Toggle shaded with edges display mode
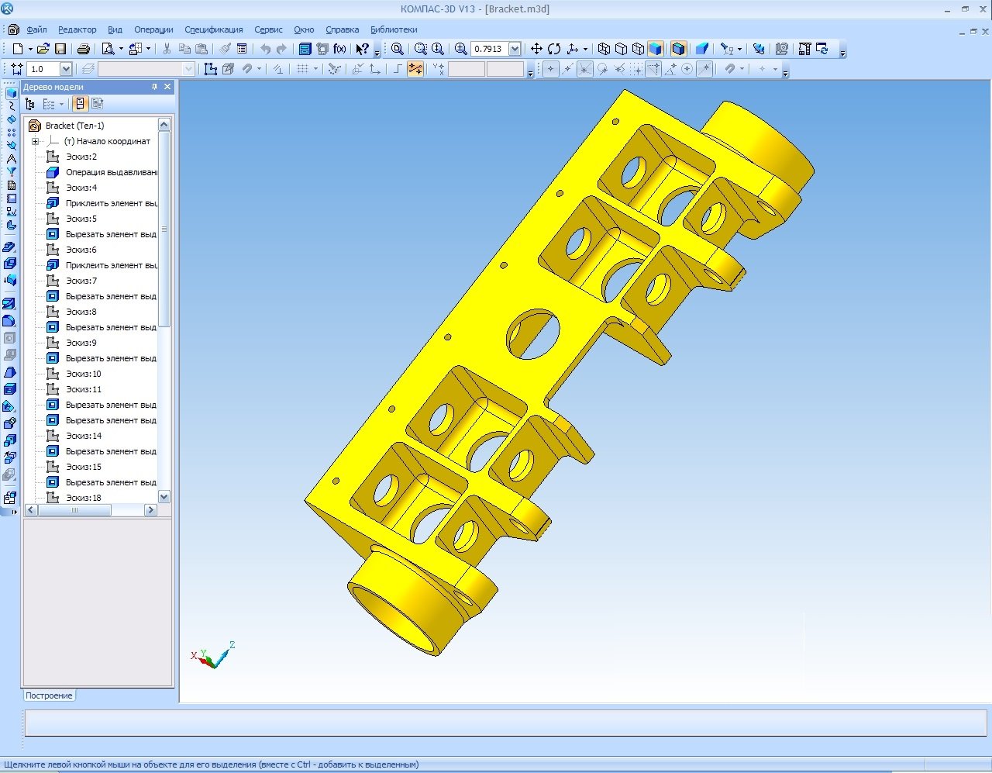The height and width of the screenshot is (773, 992). 678,49
